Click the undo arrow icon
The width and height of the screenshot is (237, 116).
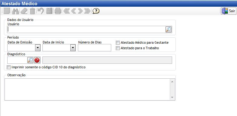(x=41, y=11)
